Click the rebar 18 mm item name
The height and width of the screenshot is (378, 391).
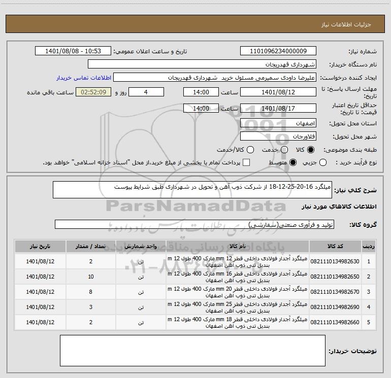[x=238, y=322]
